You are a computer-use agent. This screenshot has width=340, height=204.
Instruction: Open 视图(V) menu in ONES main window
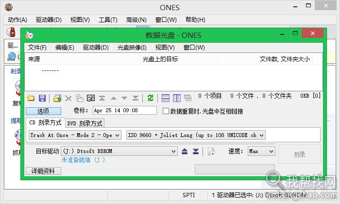(80, 20)
